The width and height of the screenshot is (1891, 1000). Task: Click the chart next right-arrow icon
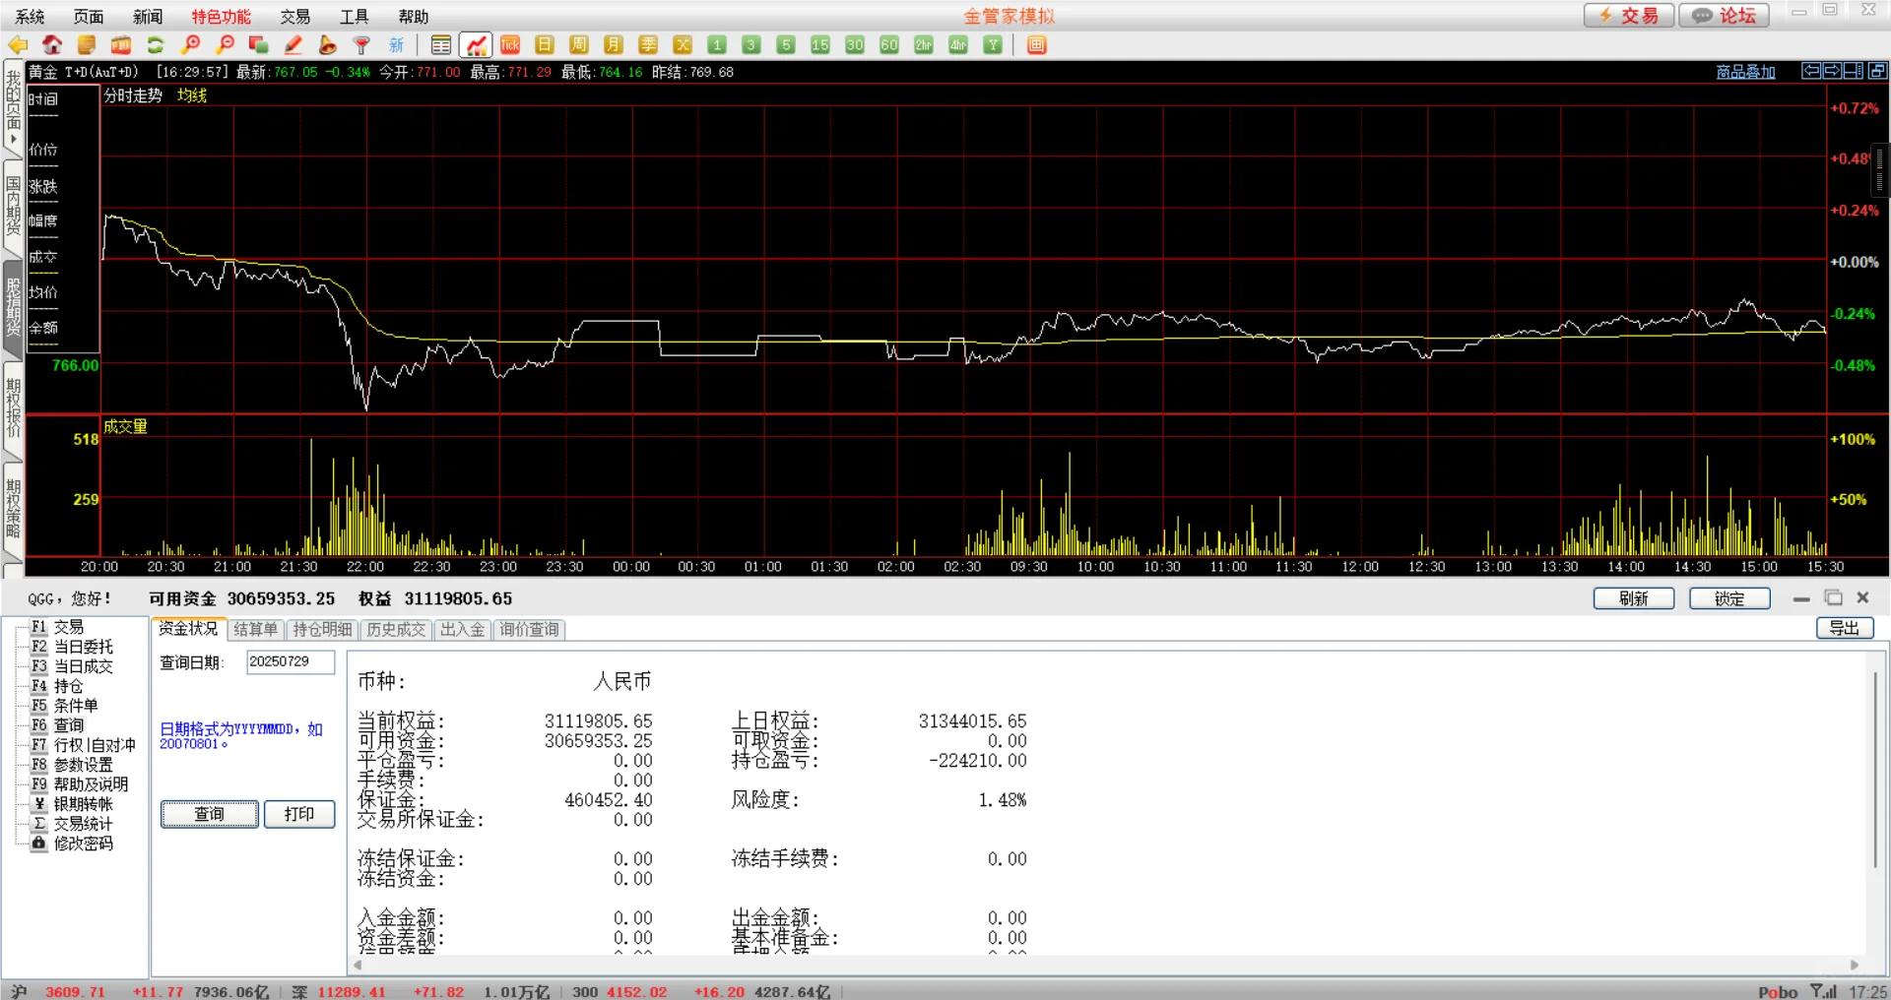(x=1832, y=71)
